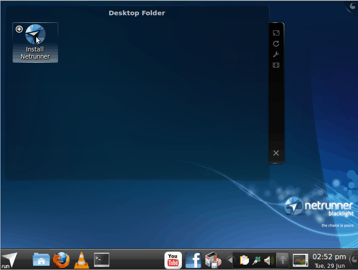
Task: Click the "Install Netrunner" label text
Action: pyautogui.click(x=35, y=53)
